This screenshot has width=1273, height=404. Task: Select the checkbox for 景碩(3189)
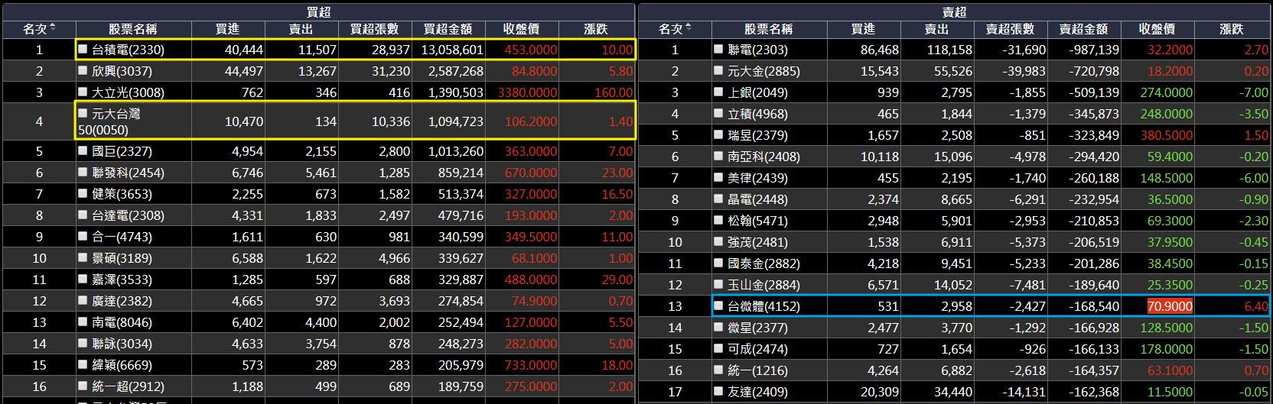pyautogui.click(x=83, y=257)
